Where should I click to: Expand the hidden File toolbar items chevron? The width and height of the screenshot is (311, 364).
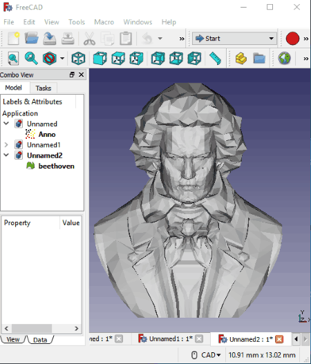pyautogui.click(x=182, y=39)
